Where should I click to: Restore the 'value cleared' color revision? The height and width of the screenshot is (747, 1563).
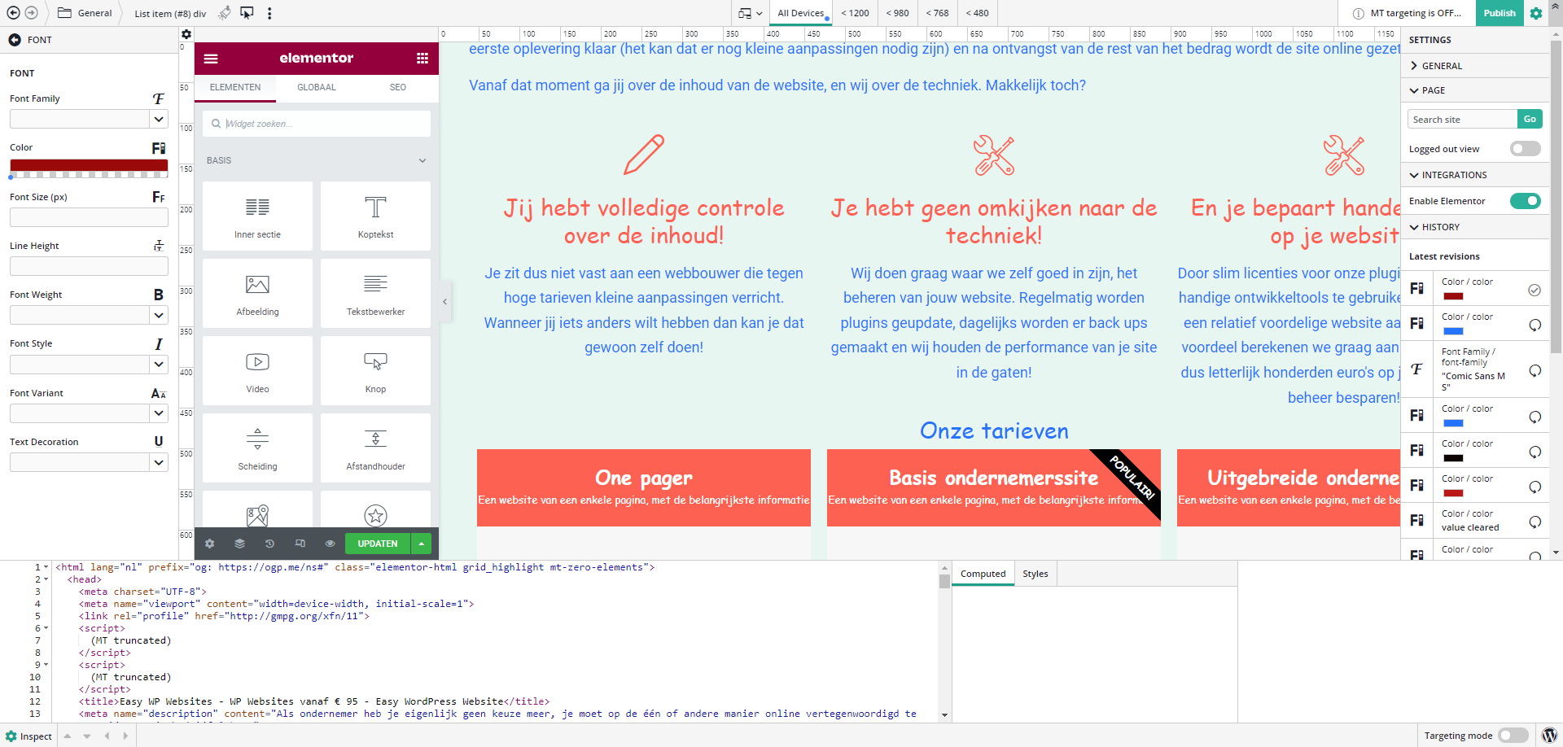1535,522
